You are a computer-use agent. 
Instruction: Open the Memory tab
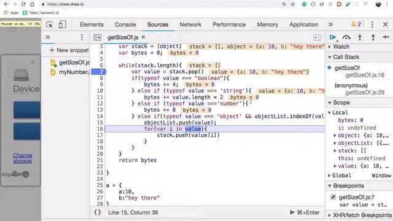(x=268, y=25)
